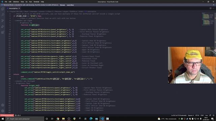This screenshot has height=121, width=216.
Task: Open the Selection menu
Action: pos(16,2)
